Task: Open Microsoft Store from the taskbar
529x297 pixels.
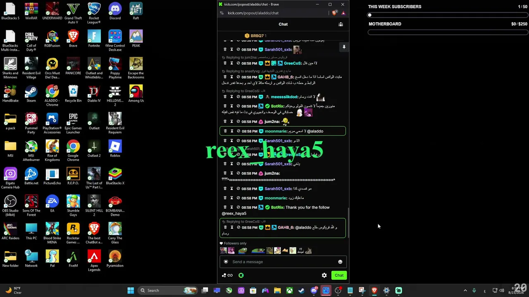Action: [253, 290]
